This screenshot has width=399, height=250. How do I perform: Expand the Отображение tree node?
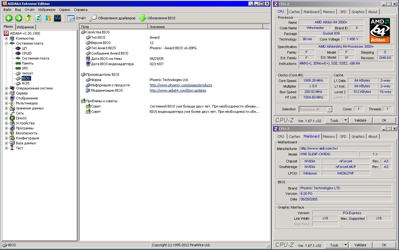[x=6, y=98]
